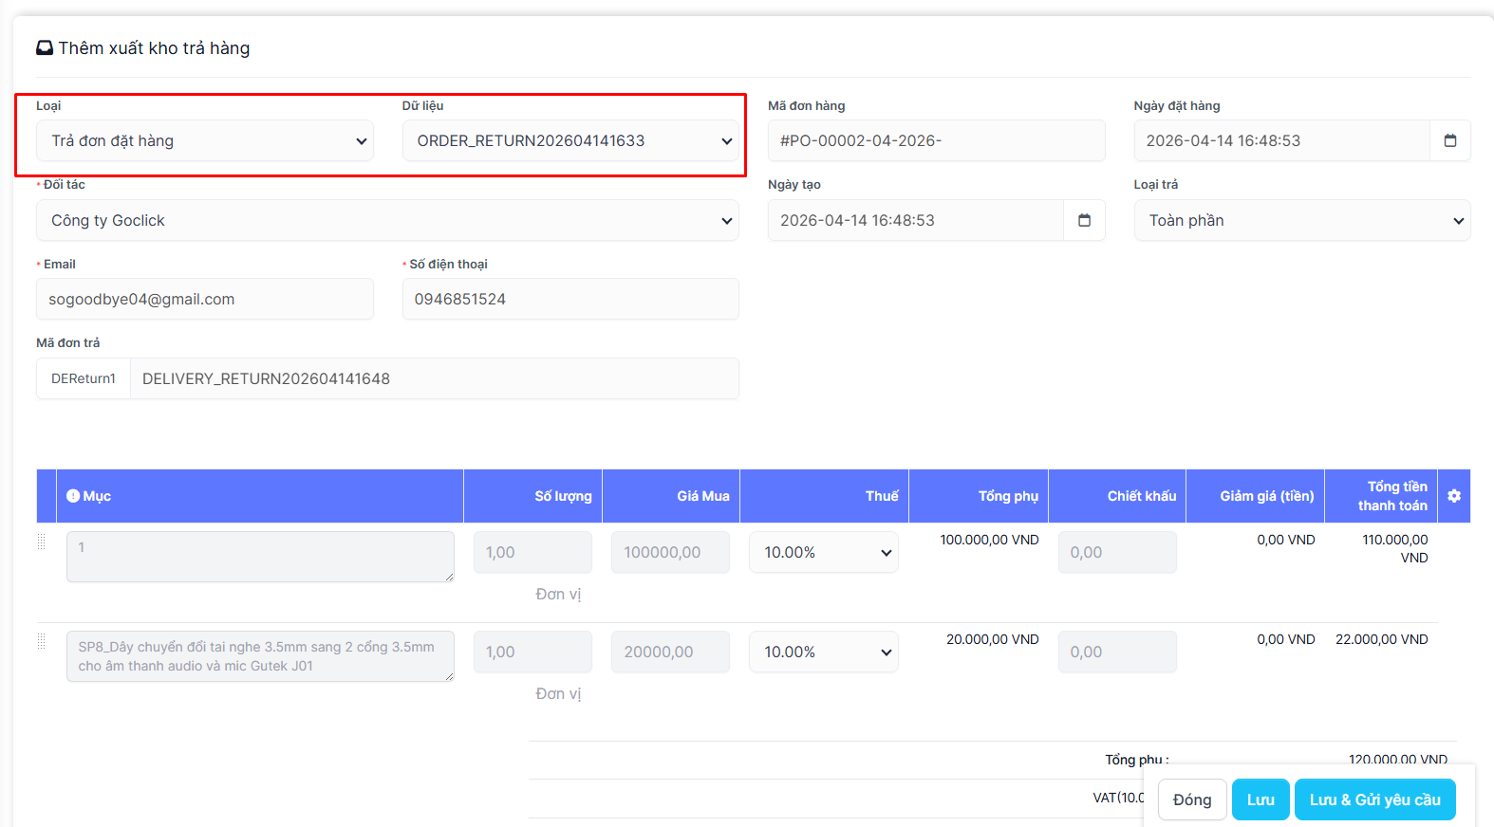Click Lưu & Gửi yêu cầu button
Viewport: 1494px width, 827px height.
[1373, 799]
